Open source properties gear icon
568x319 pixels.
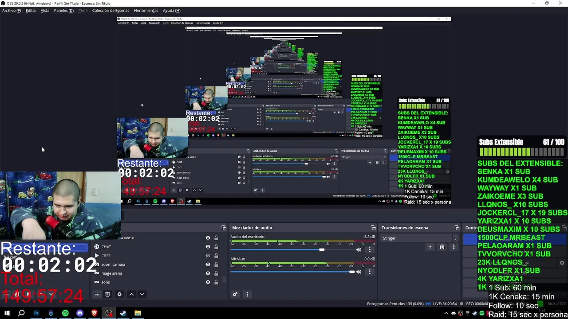[119, 294]
